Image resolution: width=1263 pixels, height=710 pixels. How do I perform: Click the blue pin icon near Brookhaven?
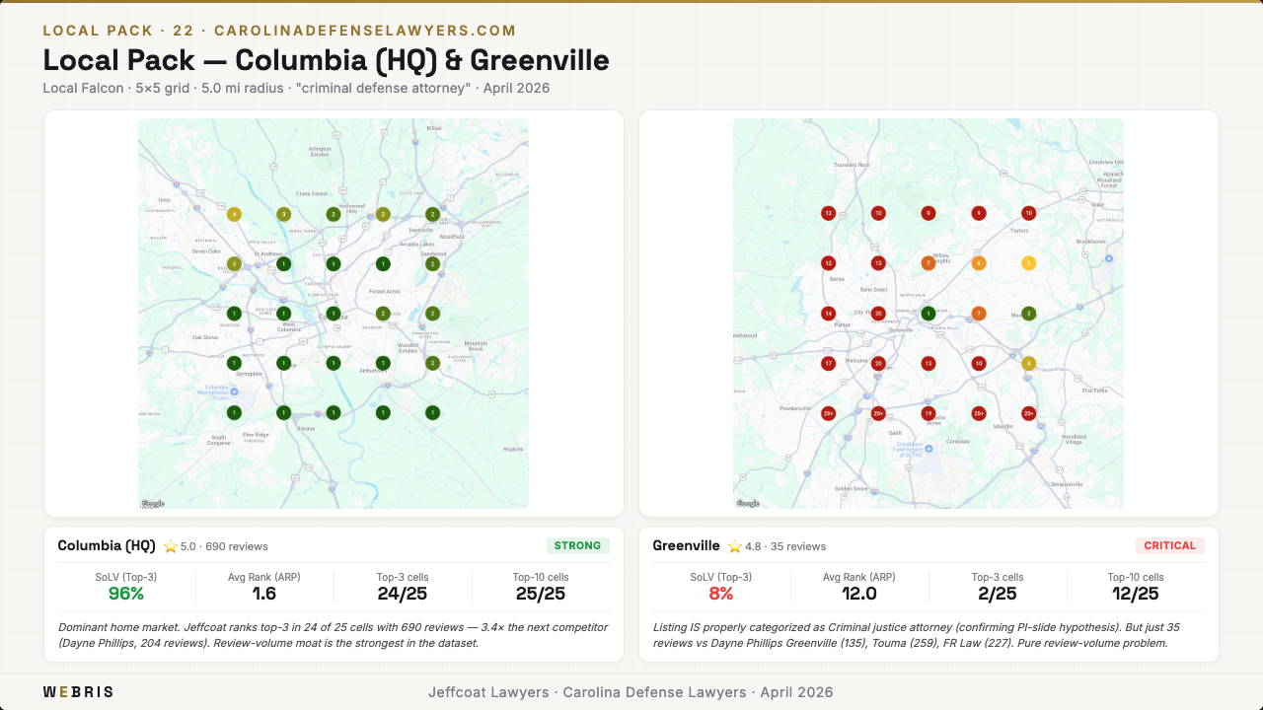point(1108,258)
